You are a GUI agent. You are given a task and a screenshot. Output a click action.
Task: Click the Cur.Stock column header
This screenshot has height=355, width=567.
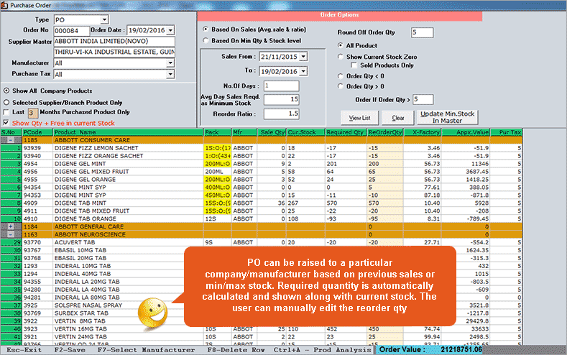point(305,132)
